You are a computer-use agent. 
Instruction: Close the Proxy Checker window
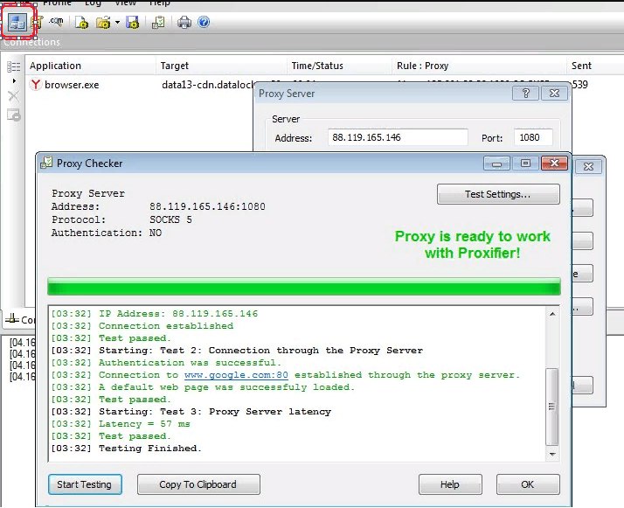tap(554, 164)
